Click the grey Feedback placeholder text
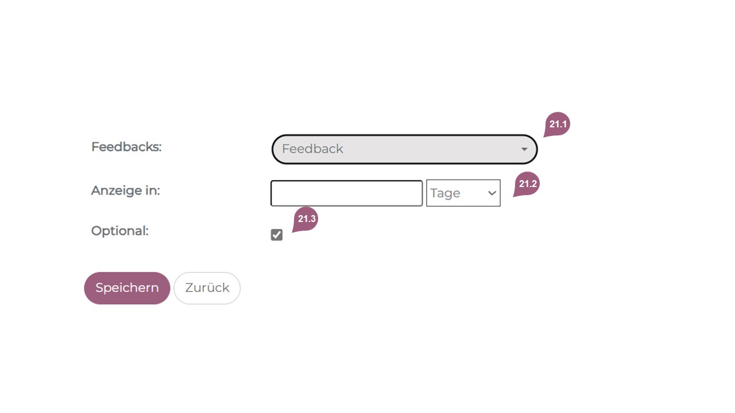The height and width of the screenshot is (413, 735). 312,149
